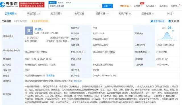Open the red promotional banner next to logo

(x=32, y=5)
